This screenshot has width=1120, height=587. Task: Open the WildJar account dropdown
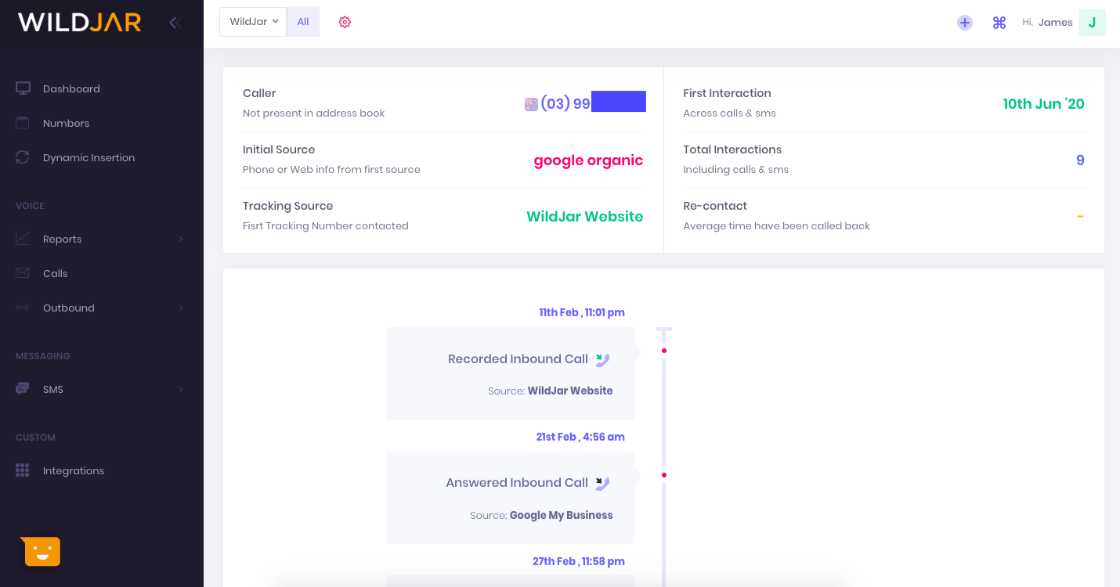tap(252, 21)
